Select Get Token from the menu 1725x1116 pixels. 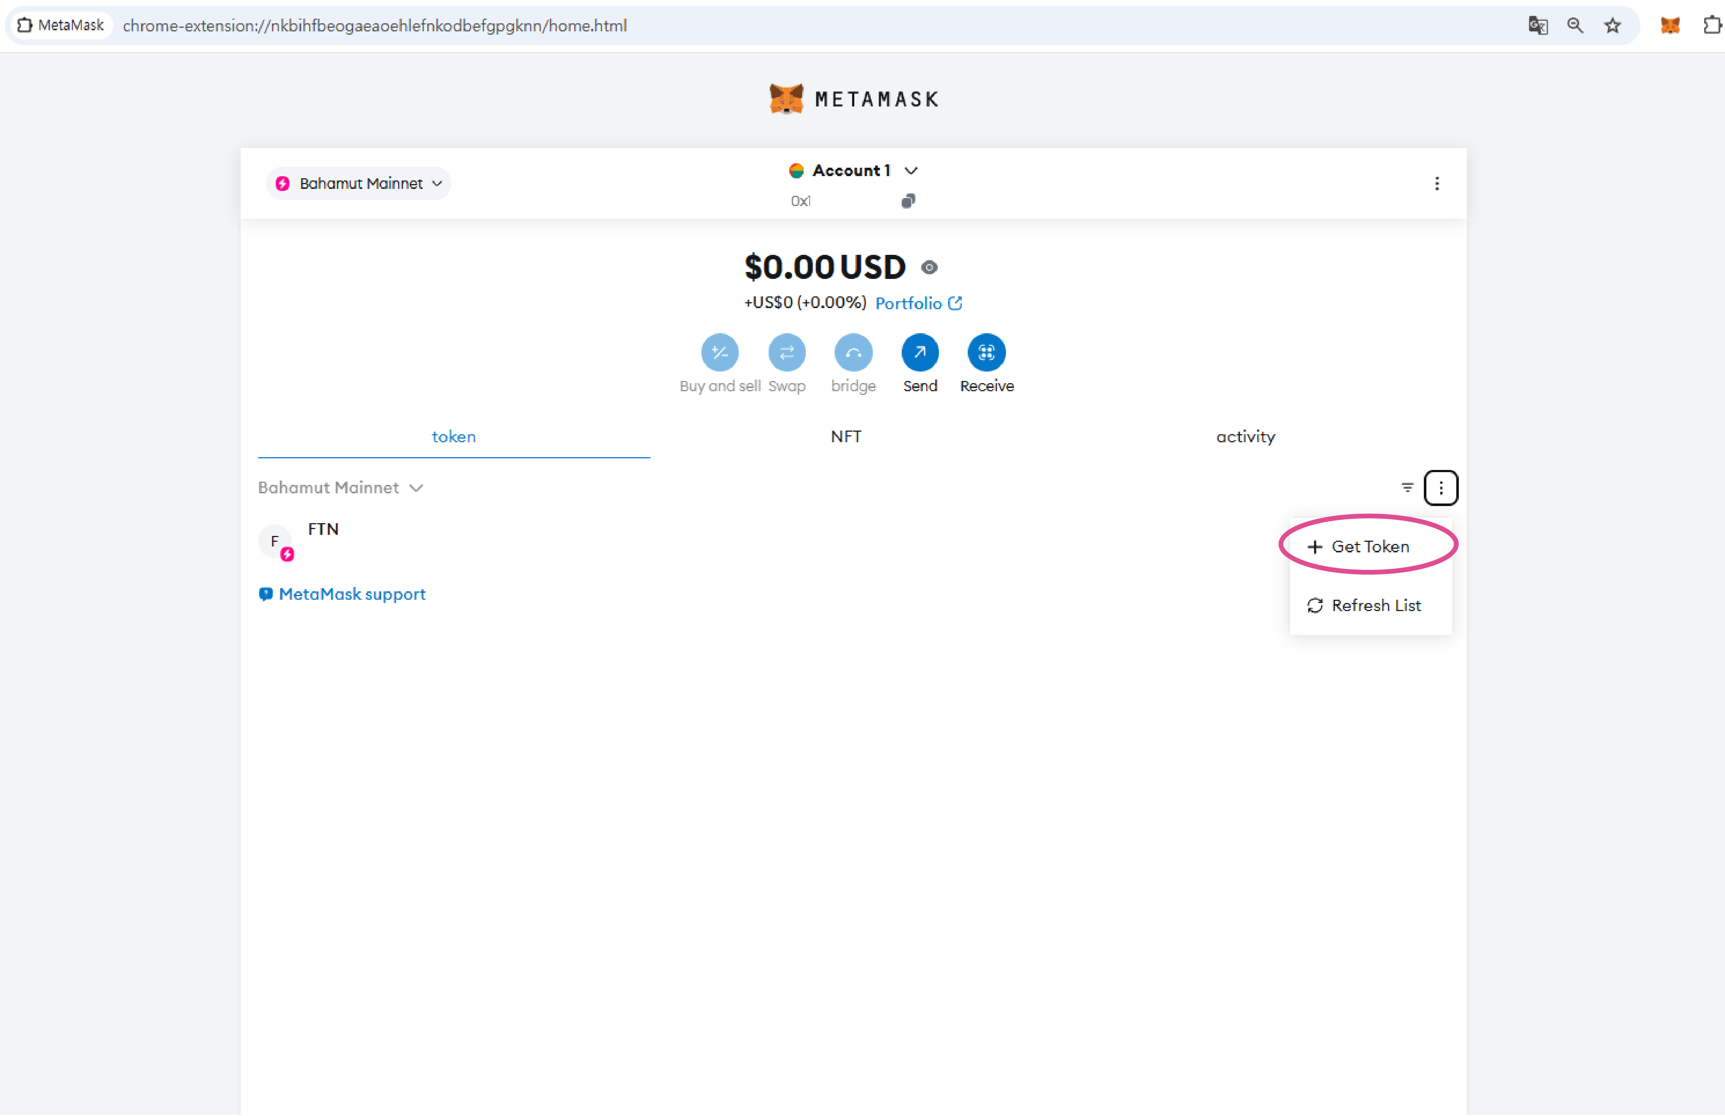1370,547
